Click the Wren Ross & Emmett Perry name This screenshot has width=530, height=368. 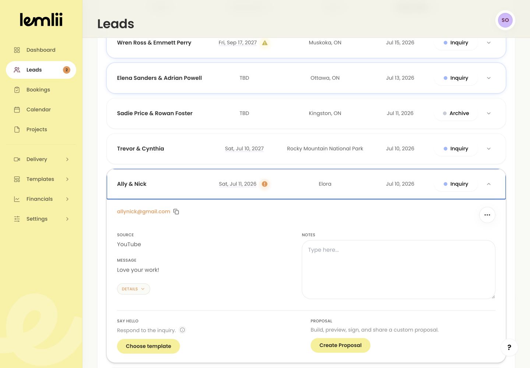(154, 43)
